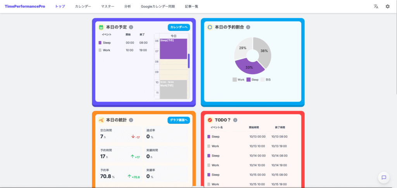Select the Sleep event block in today's calendar
The image size is (397, 188).
173,48
